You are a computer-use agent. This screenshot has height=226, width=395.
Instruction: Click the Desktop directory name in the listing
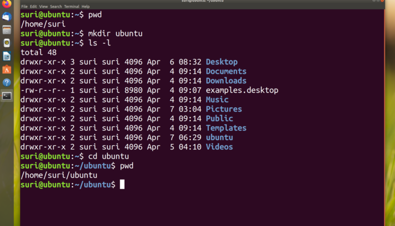click(x=222, y=62)
